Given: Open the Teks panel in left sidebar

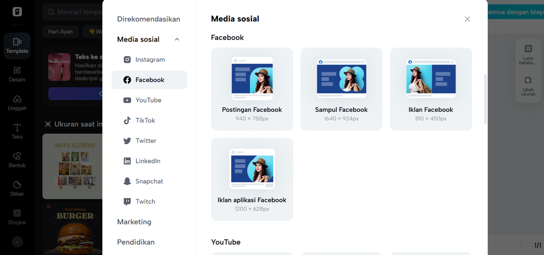Looking at the screenshot, I should pos(17,132).
